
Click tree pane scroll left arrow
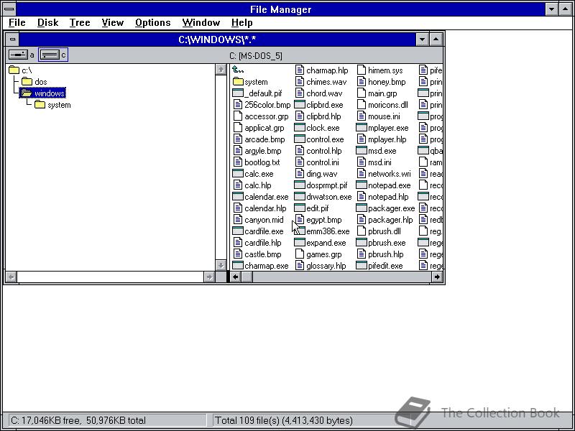[11, 277]
